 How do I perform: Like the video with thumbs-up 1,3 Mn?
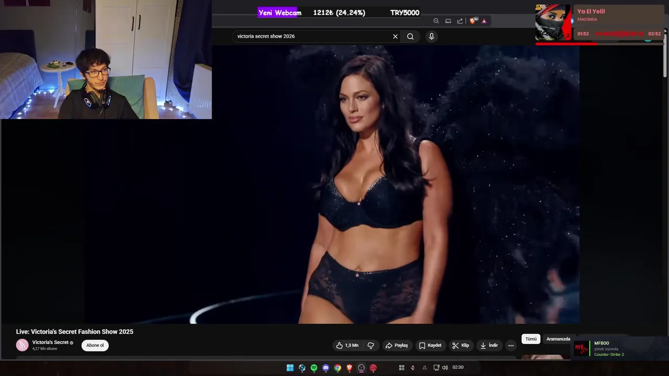[347, 345]
